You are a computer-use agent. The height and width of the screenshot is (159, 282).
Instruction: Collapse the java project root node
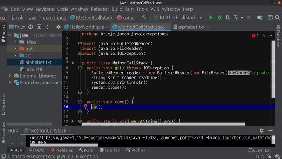10,35
